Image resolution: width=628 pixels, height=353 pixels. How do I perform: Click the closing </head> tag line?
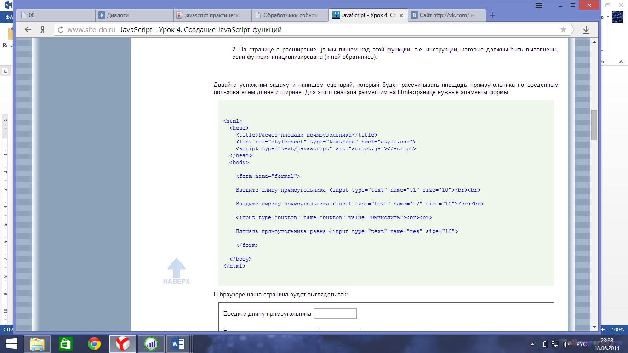click(241, 156)
